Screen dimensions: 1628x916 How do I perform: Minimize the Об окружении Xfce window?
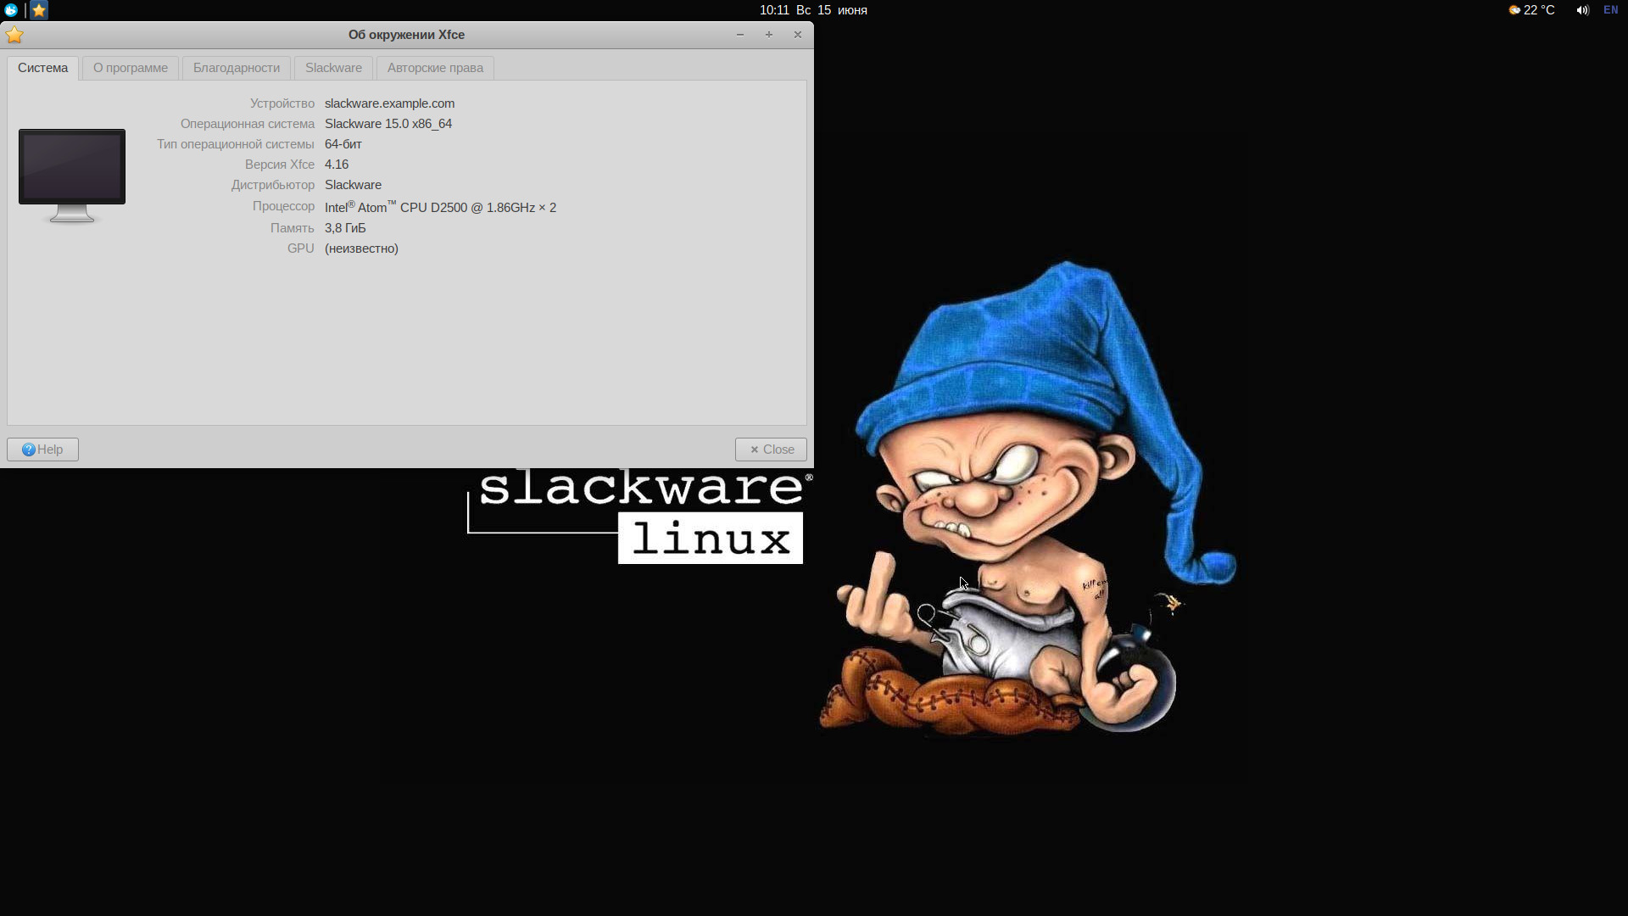click(740, 35)
